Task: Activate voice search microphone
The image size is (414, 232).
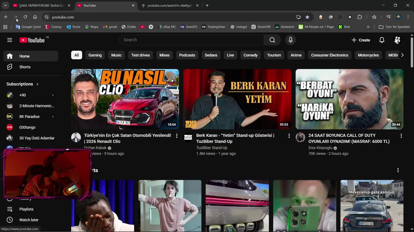Action: tap(290, 40)
